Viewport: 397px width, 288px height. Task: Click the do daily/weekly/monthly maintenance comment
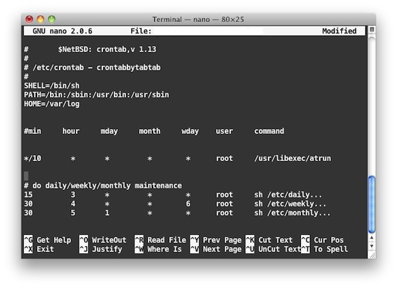click(103, 185)
